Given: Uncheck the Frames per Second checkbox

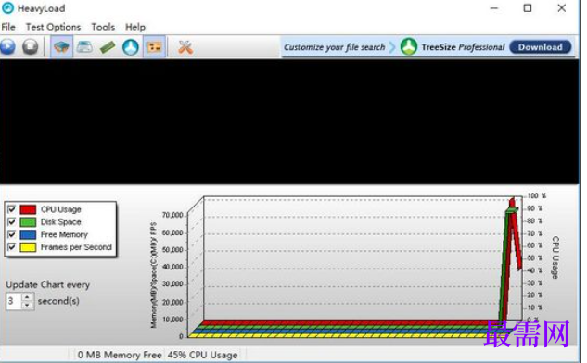Looking at the screenshot, I should tap(12, 247).
